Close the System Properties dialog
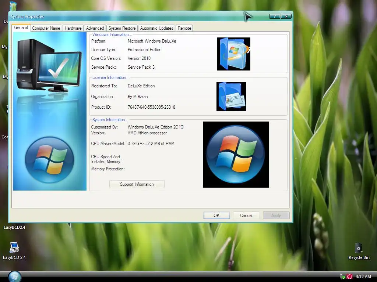377x282 pixels. [286, 16]
